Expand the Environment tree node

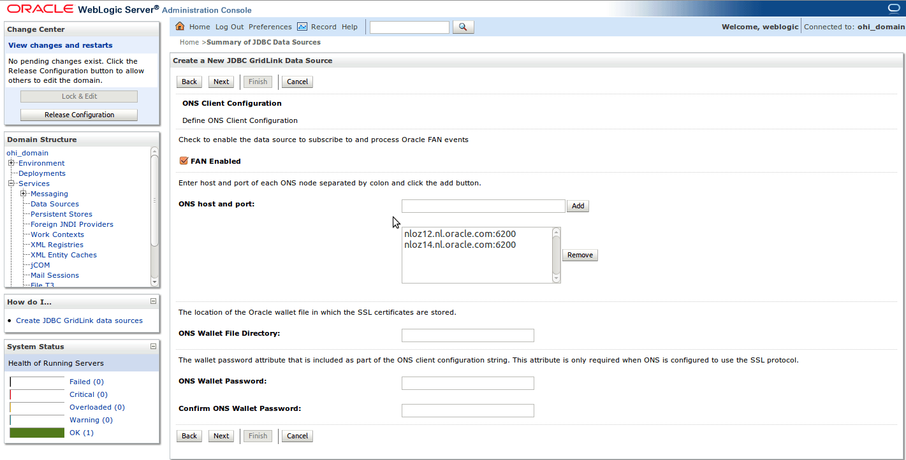[11, 163]
